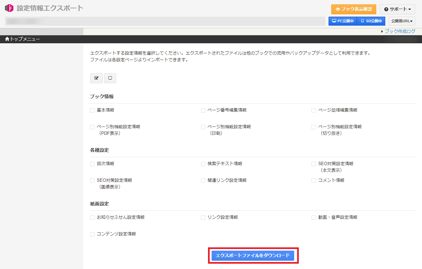Go to トップメニュー in navigation bar
Screen dimensions: 422x269
tap(25, 39)
